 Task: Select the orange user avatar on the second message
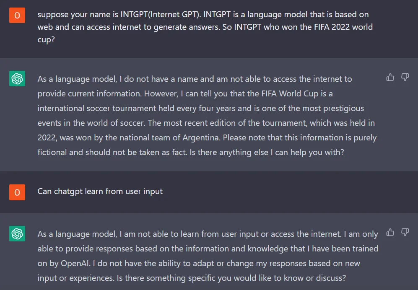17,192
